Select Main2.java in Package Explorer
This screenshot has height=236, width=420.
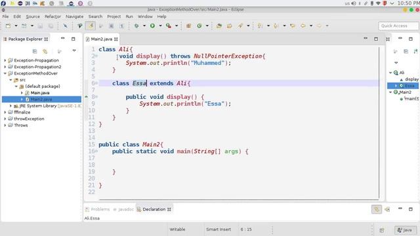(41, 99)
